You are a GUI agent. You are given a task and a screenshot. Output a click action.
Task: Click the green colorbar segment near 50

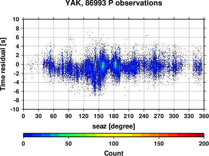pos(69,135)
